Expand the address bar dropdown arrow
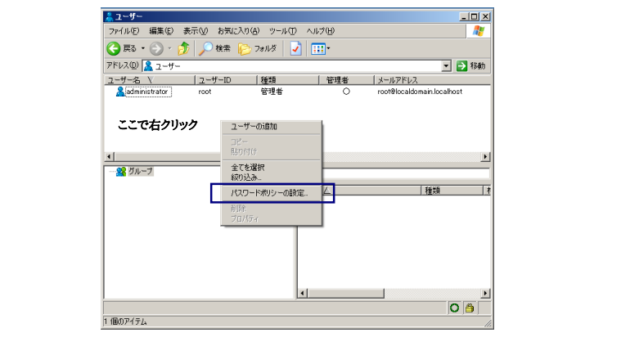This screenshot has width=630, height=337. coord(446,65)
